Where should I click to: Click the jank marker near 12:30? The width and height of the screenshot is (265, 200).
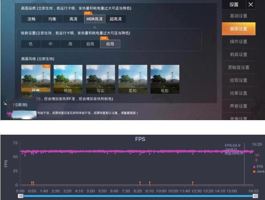pyautogui.click(x=193, y=183)
